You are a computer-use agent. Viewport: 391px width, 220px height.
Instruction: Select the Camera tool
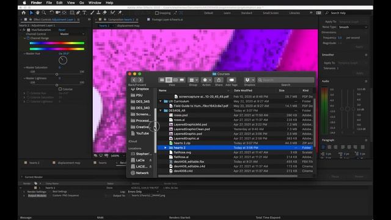58,12
